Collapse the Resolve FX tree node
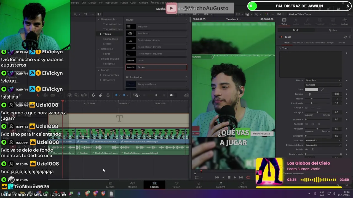This screenshot has height=198, width=353. coord(98,49)
